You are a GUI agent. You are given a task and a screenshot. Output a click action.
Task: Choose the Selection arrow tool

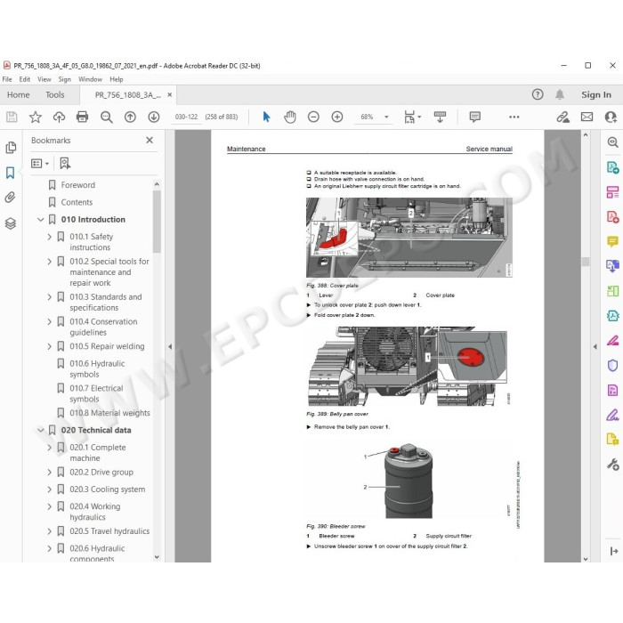266,117
